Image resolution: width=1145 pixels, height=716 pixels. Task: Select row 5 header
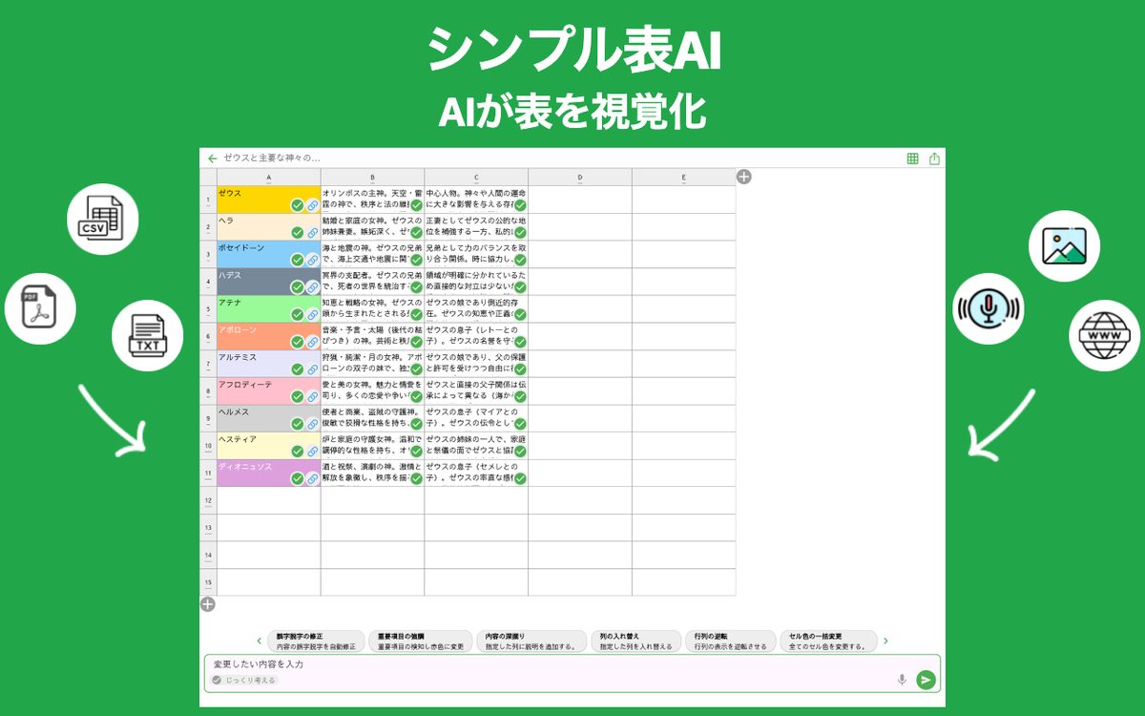click(x=208, y=309)
